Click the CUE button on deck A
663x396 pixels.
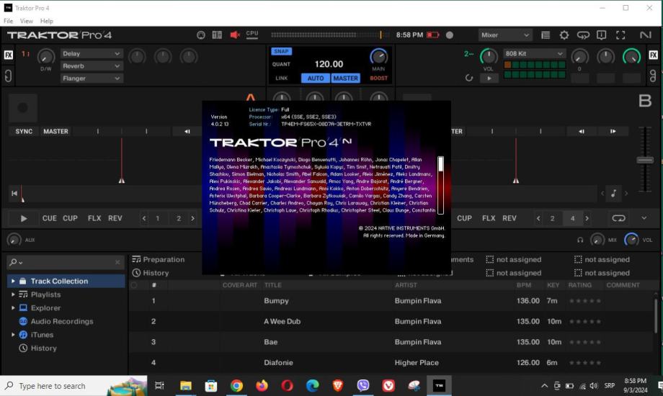pyautogui.click(x=49, y=218)
